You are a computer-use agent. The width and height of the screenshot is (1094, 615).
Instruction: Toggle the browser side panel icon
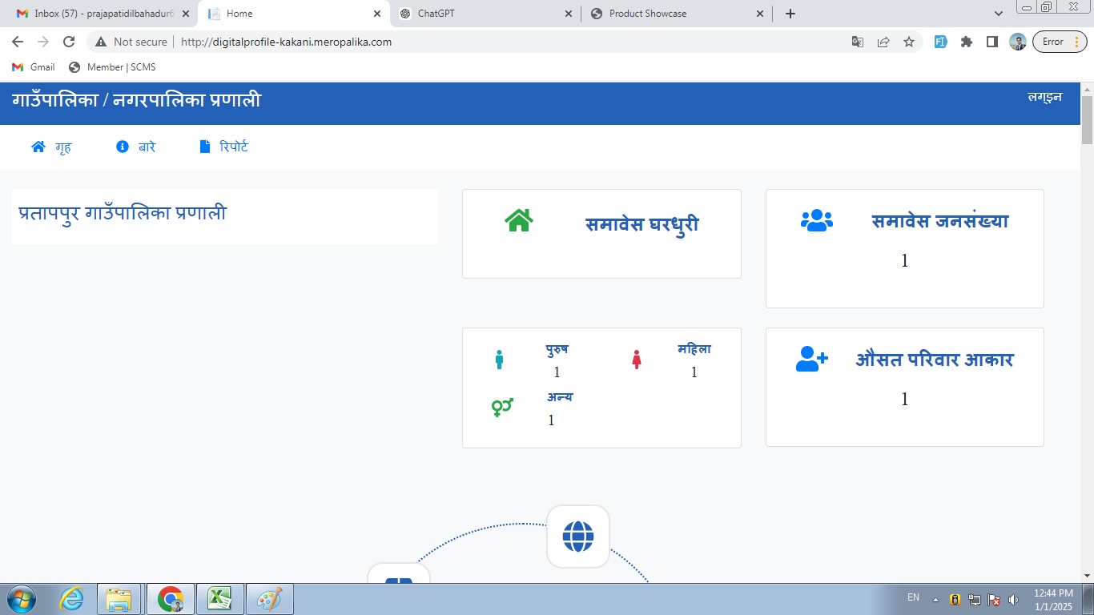[x=992, y=42]
